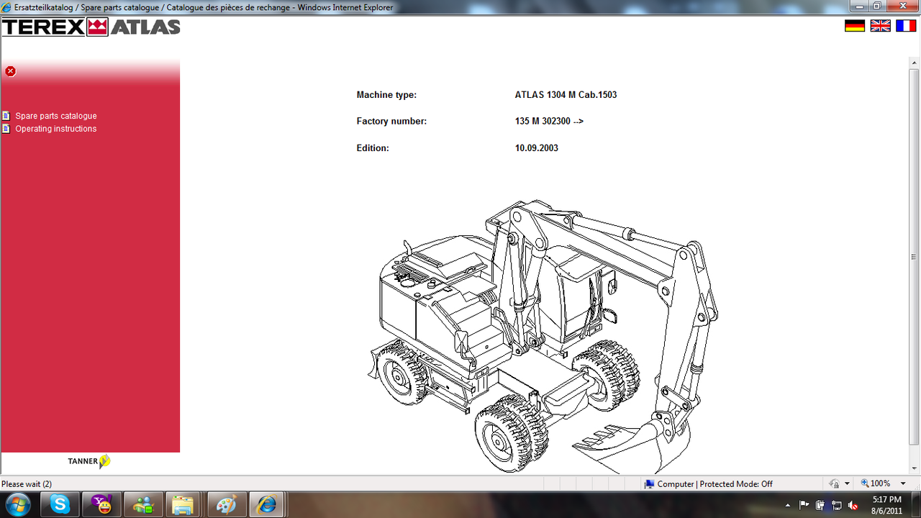The height and width of the screenshot is (518, 921).
Task: Open Yahoo Messenger from the taskbar
Action: pos(101,504)
